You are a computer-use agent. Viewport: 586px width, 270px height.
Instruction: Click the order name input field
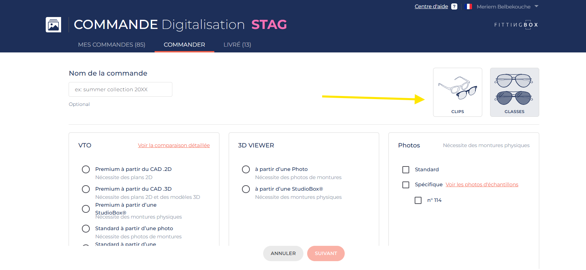[120, 90]
